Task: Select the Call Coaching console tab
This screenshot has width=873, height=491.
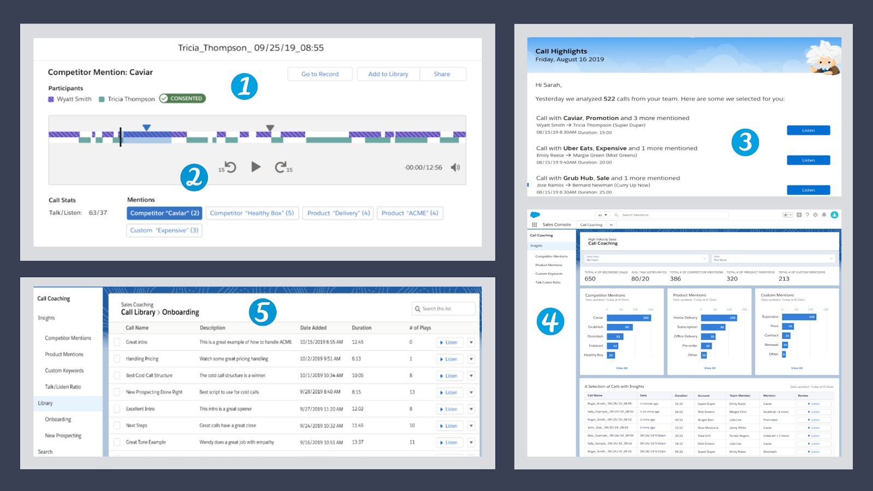Action: coord(591,225)
